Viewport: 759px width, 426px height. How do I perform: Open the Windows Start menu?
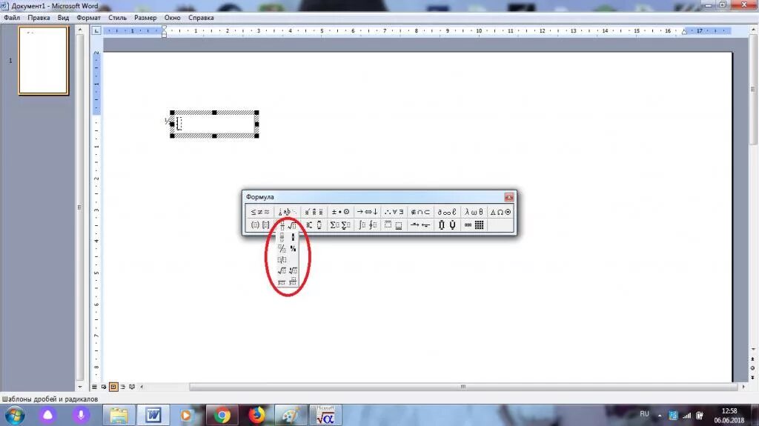point(15,416)
